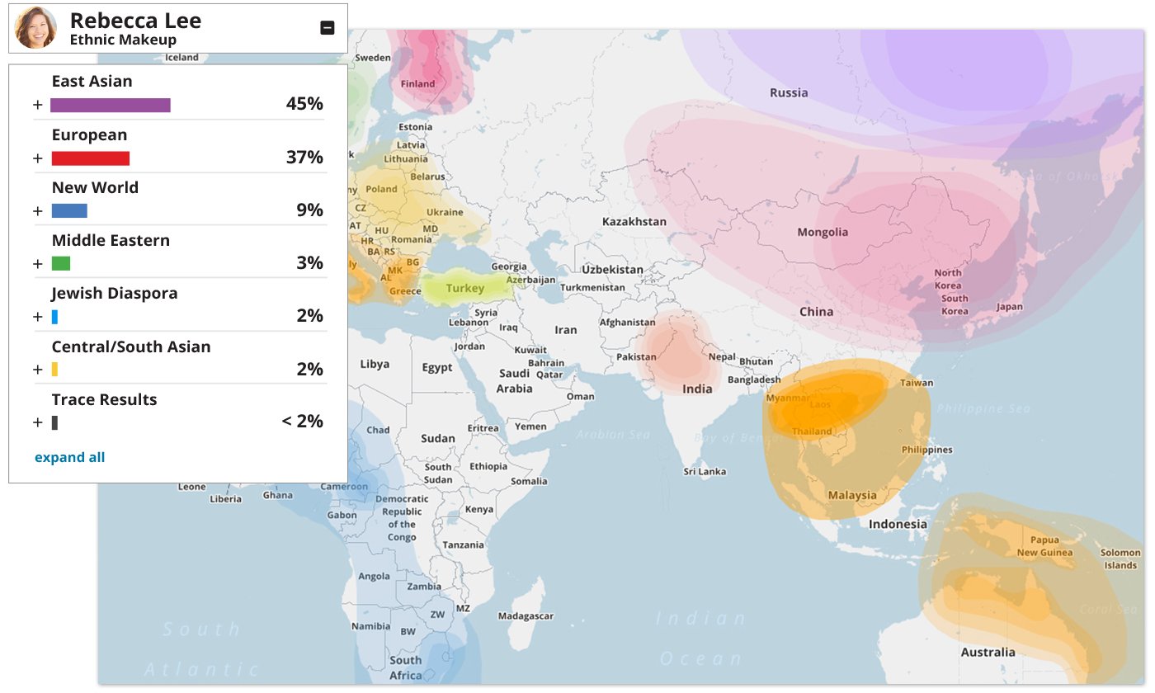The width and height of the screenshot is (1155, 693).
Task: Select the green Middle Eastern bar
Action: point(60,264)
